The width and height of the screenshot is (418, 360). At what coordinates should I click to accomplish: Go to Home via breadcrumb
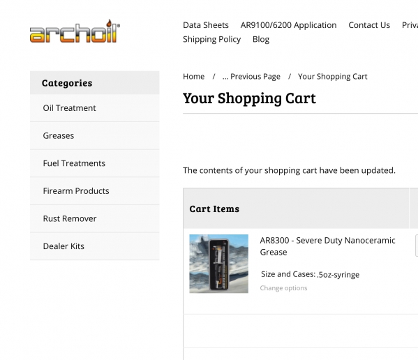pos(193,77)
